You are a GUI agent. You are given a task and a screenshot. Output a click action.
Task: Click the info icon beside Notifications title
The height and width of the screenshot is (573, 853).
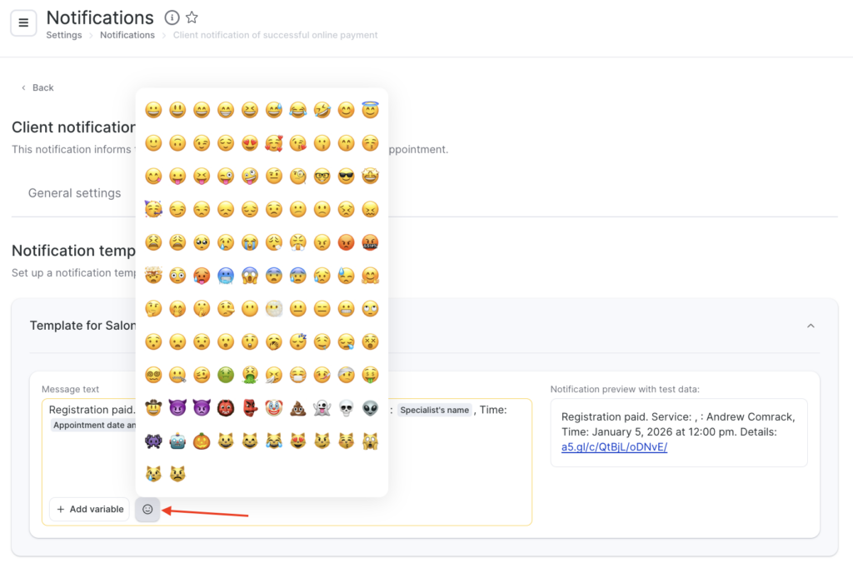pyautogui.click(x=172, y=17)
